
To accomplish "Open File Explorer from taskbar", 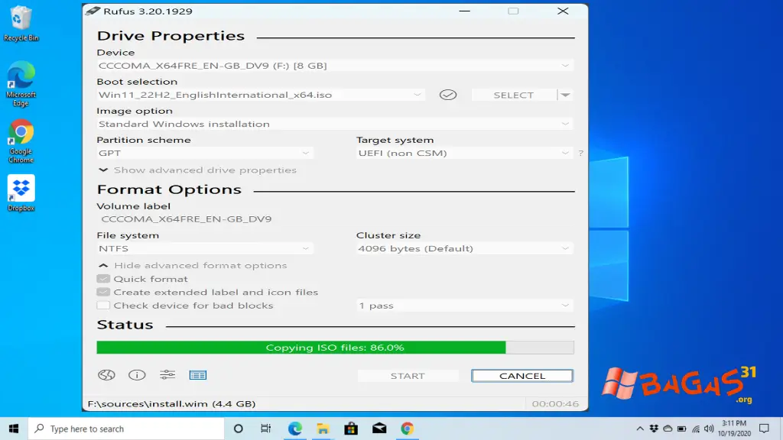I will pos(323,429).
